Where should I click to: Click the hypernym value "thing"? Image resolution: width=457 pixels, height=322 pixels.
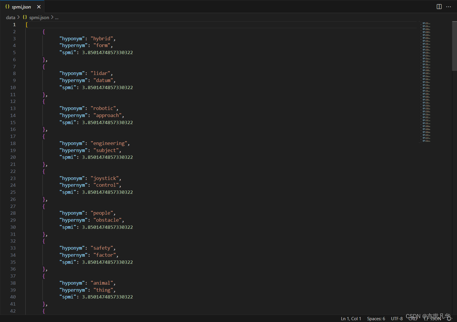click(x=103, y=290)
